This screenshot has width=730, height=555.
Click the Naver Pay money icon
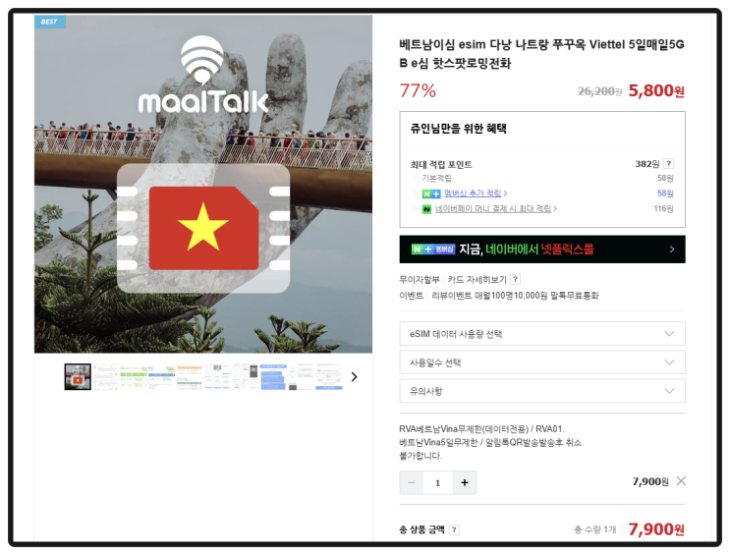(426, 209)
